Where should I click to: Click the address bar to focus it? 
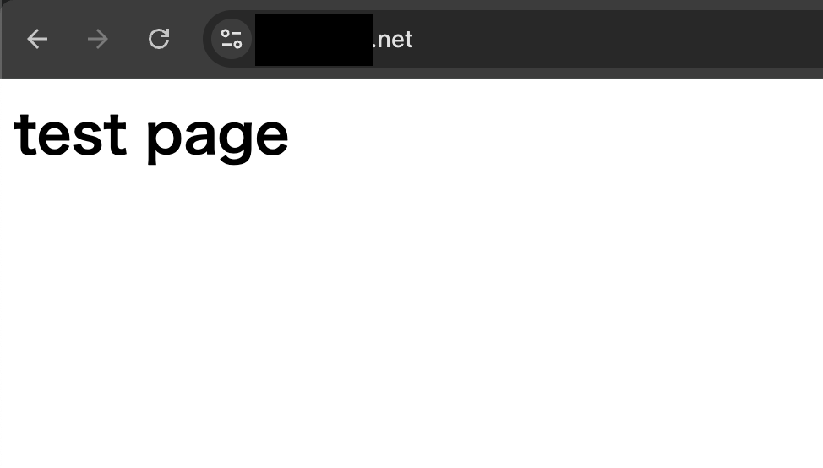pos(513,39)
